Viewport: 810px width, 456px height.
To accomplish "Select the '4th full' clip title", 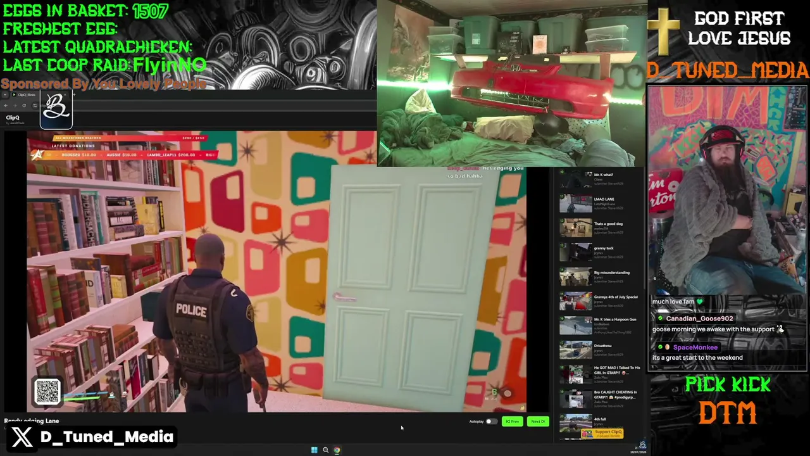I will coord(600,419).
